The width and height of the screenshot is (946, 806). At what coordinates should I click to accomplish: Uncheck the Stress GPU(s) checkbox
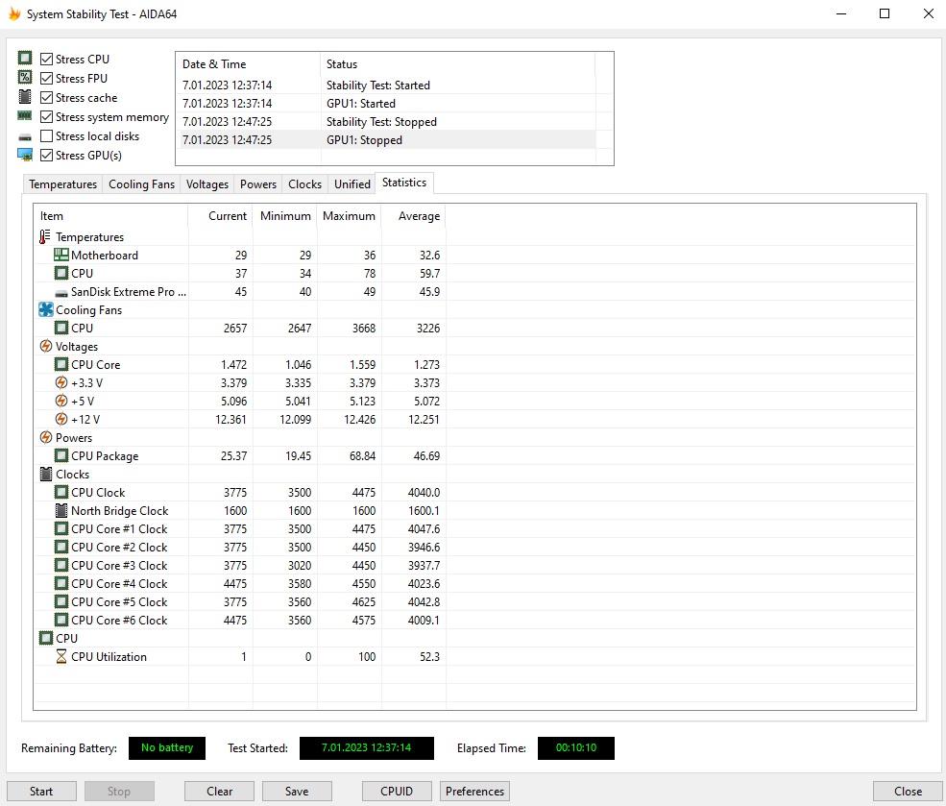tap(46, 156)
